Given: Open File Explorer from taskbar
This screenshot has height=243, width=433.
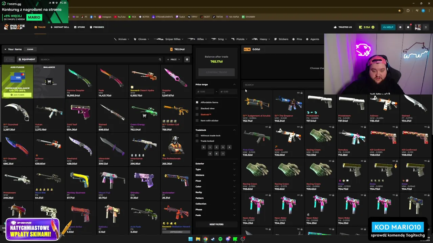Looking at the screenshot, I should (x=198, y=239).
